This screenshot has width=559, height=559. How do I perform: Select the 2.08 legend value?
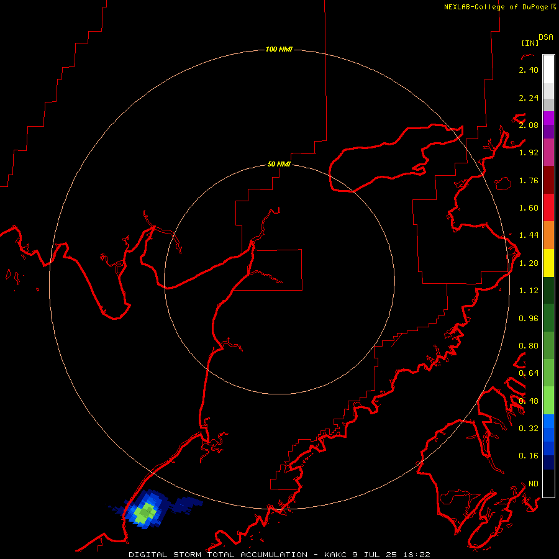coord(529,125)
